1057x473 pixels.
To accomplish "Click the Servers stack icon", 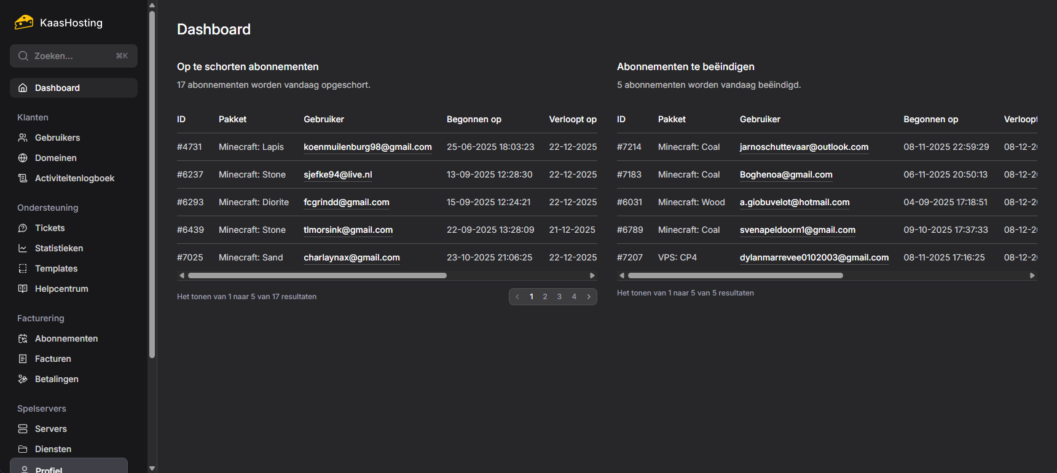I will click(x=23, y=429).
